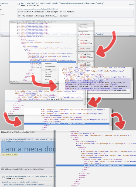The width and height of the screenshot is (136, 187).
Task: Switch to the Sources tab in DevTools
Action: coord(30,22)
